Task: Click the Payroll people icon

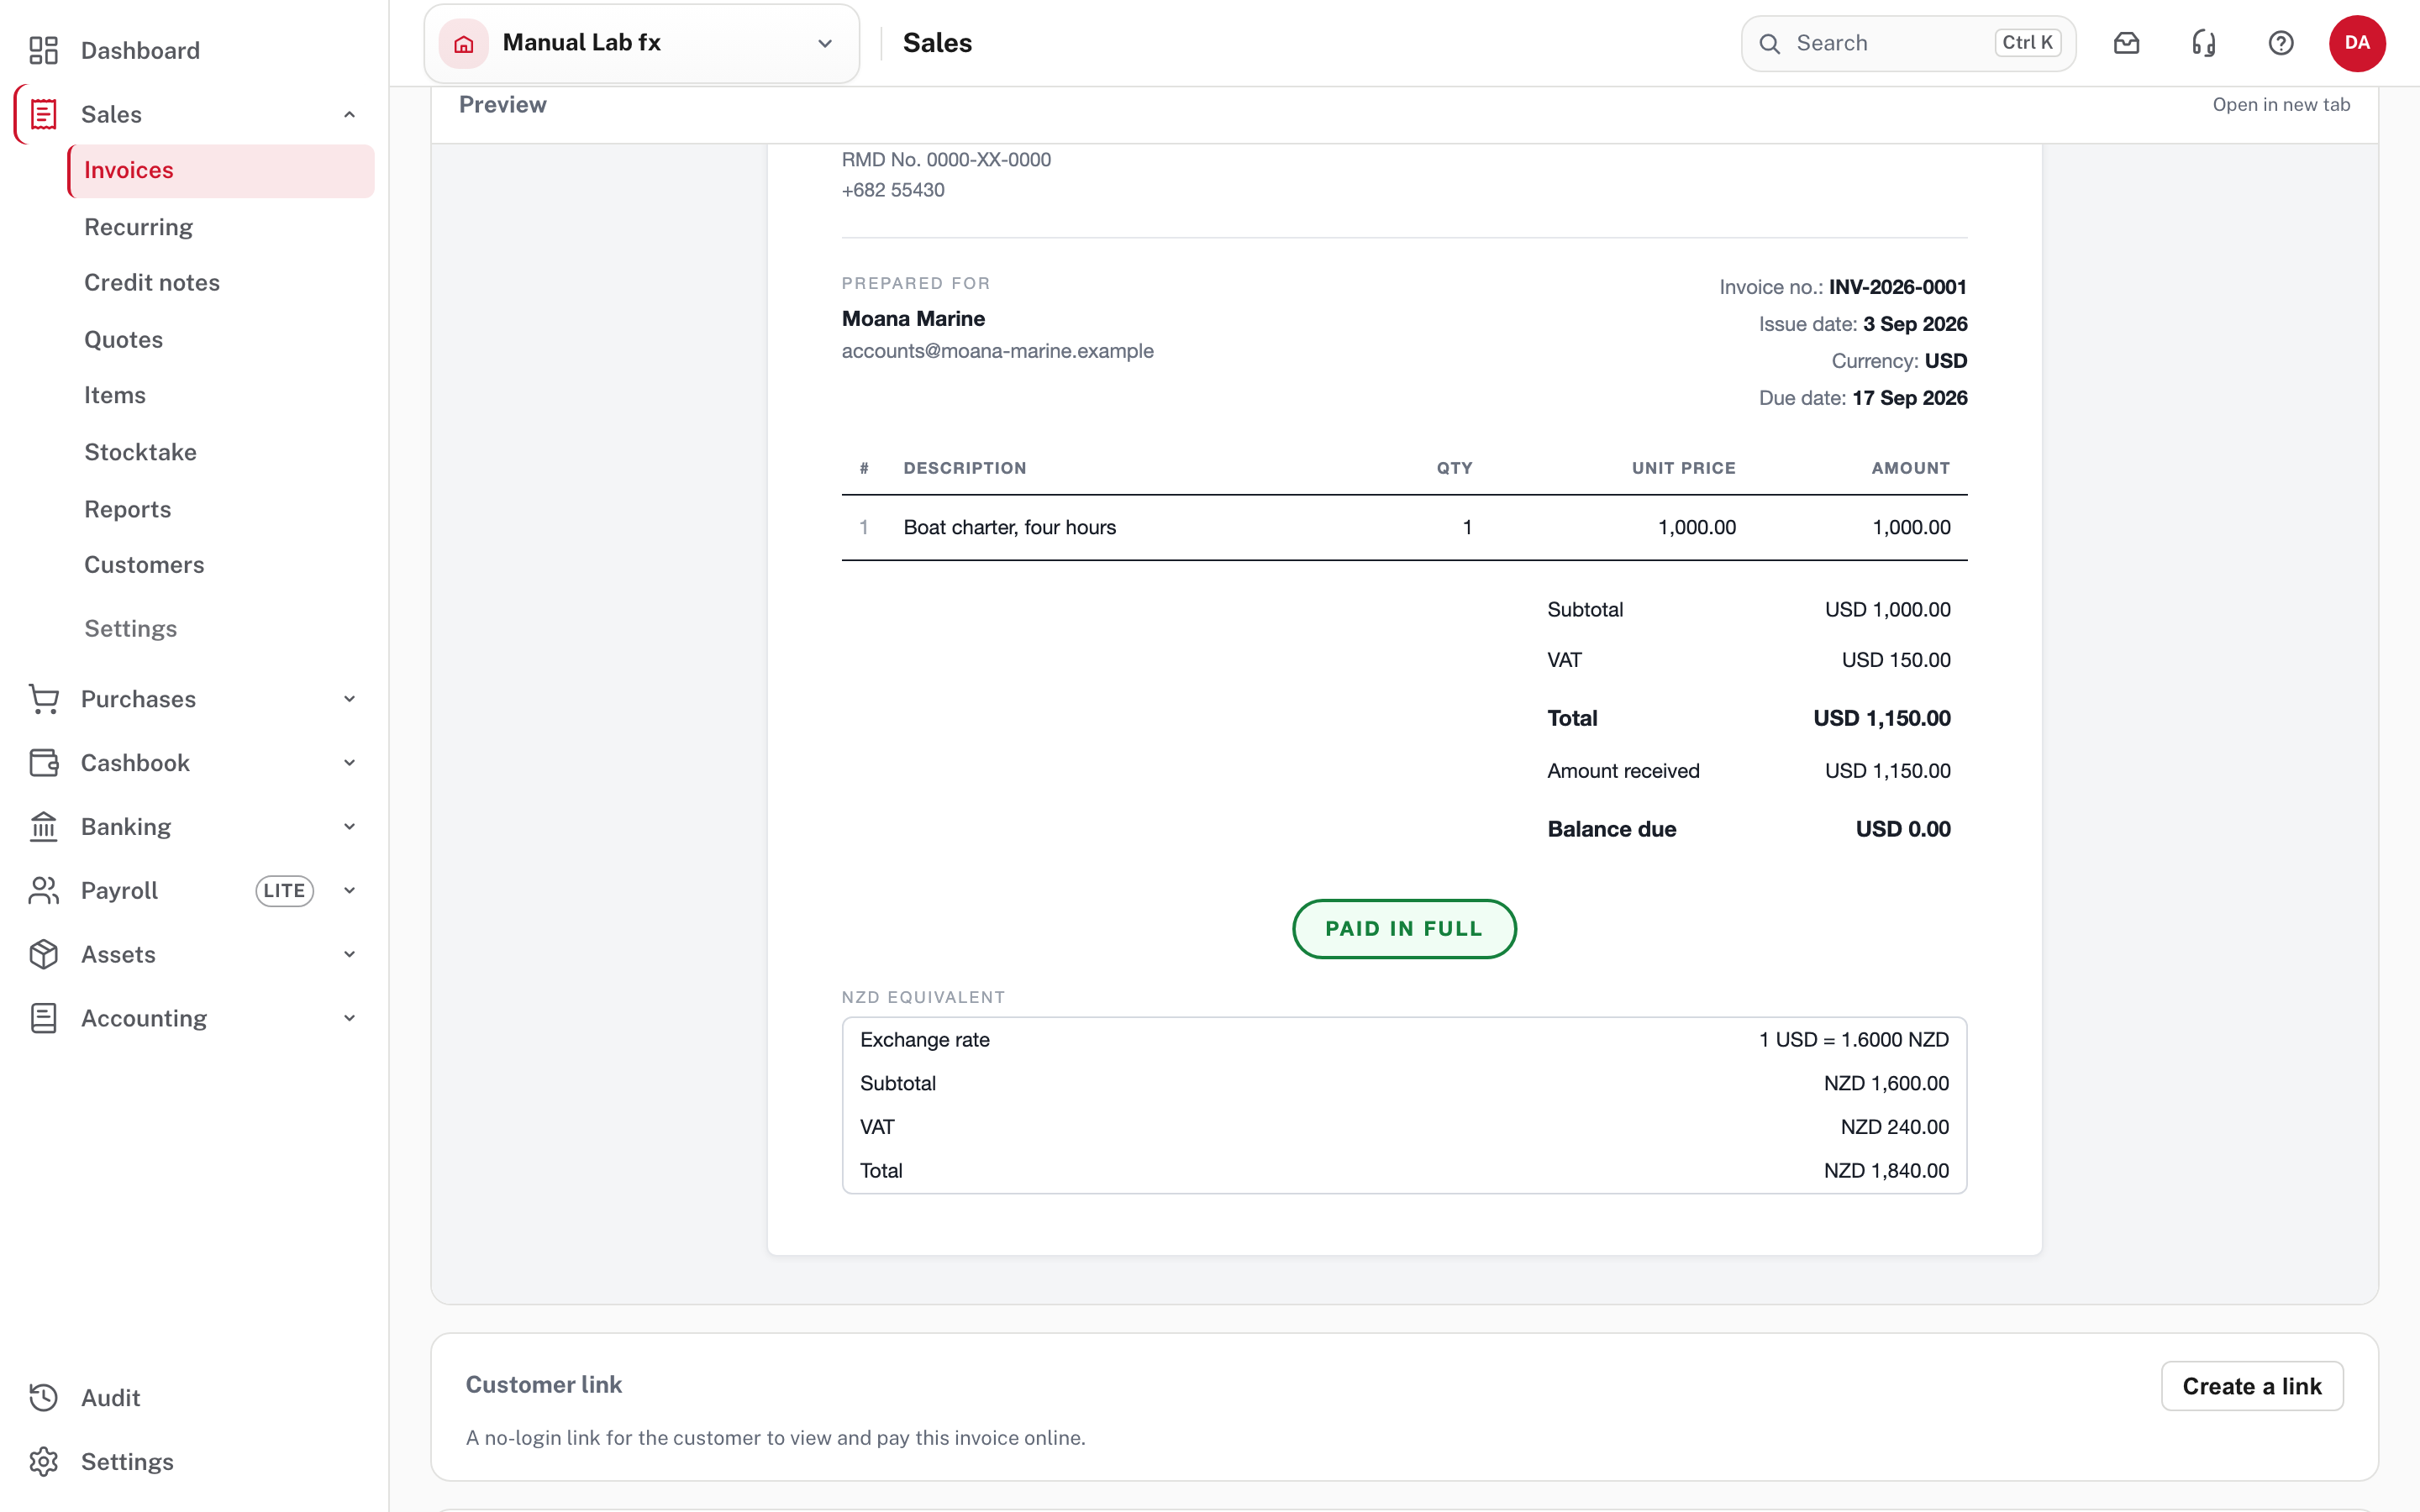Action: [43, 890]
